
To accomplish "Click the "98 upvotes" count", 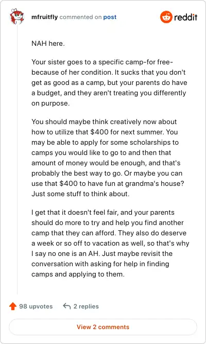I will pos(36,306).
